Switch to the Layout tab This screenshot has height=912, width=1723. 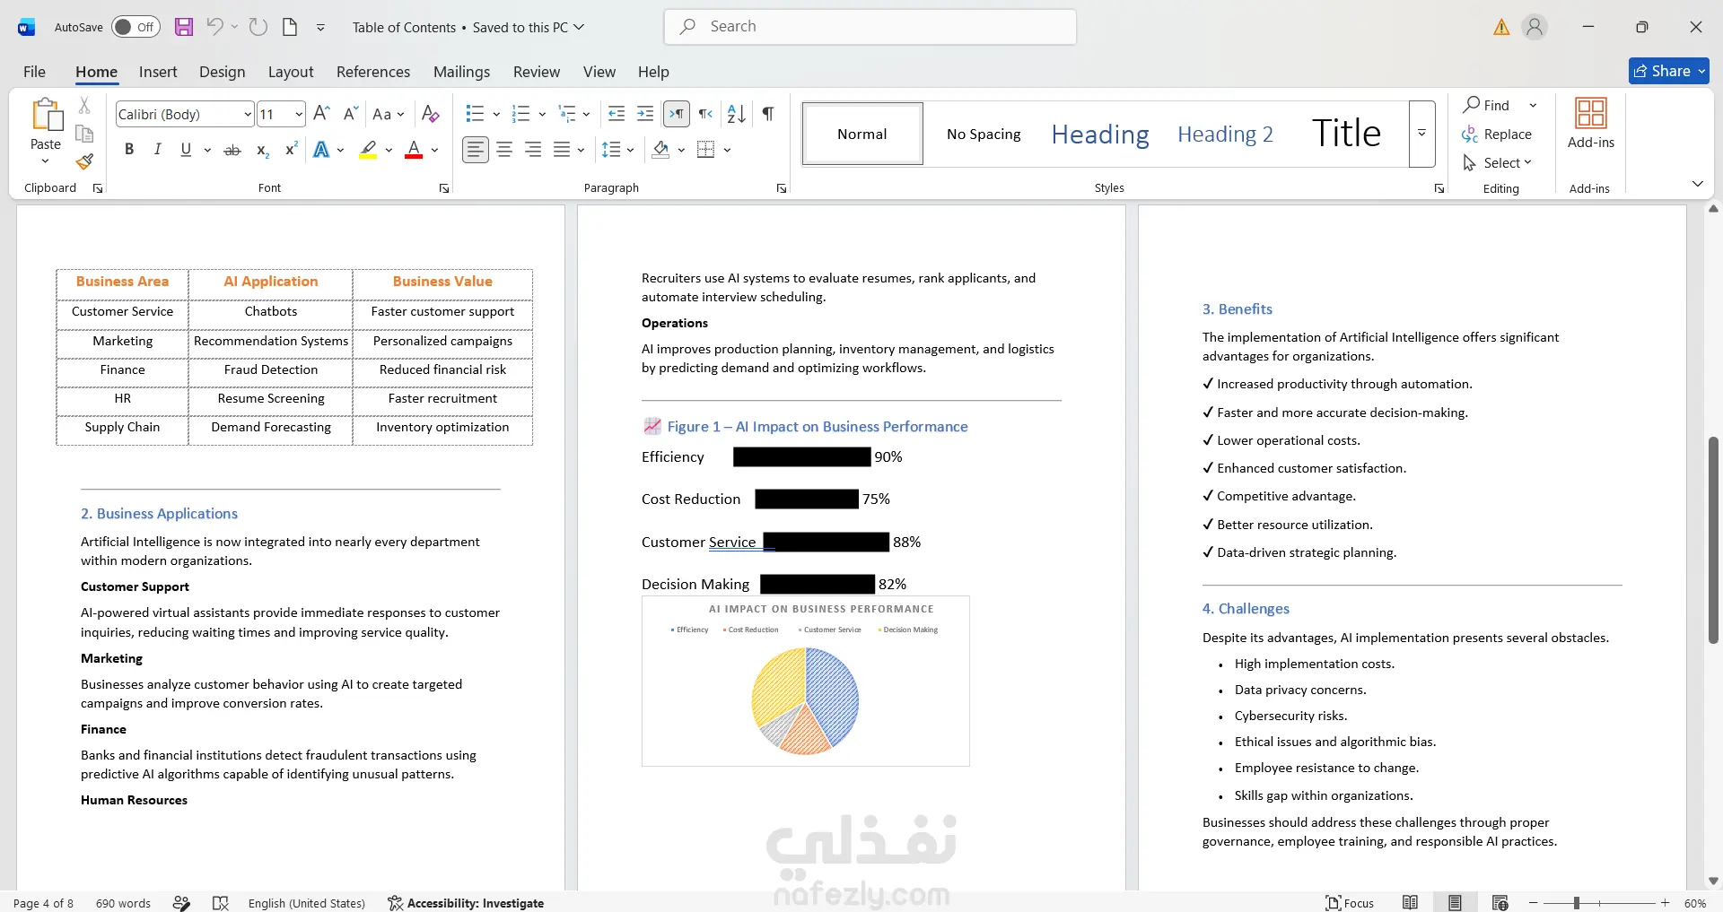pos(291,72)
